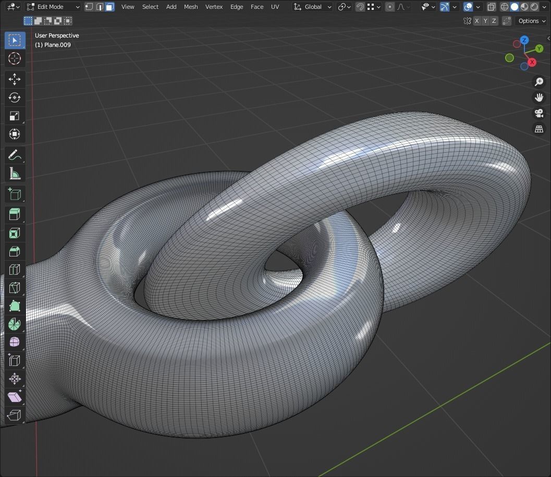The height and width of the screenshot is (477, 551).
Task: Click the pan view hand icon
Action: point(539,97)
